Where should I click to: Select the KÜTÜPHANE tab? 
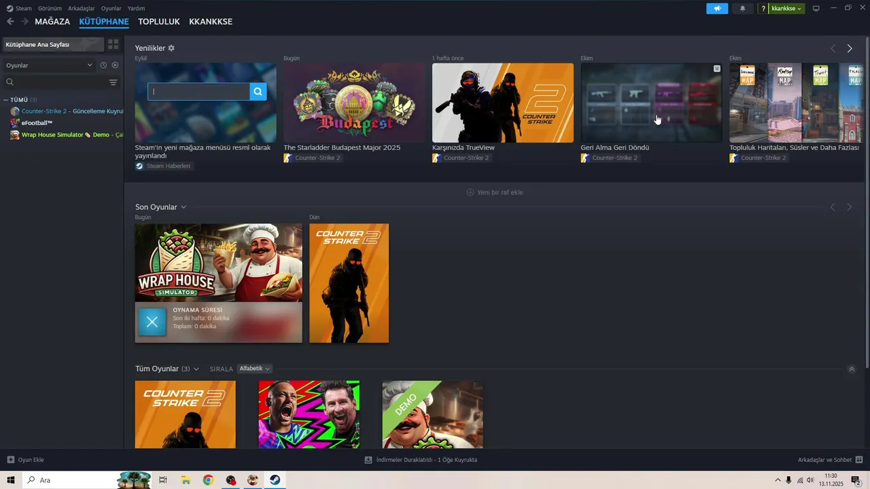tap(104, 22)
